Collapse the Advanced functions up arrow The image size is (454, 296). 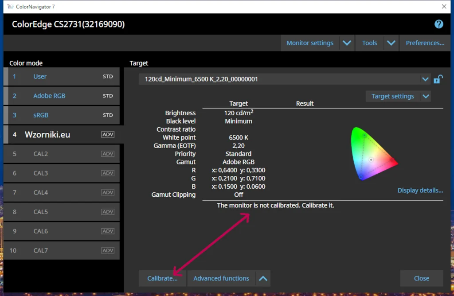point(263,278)
